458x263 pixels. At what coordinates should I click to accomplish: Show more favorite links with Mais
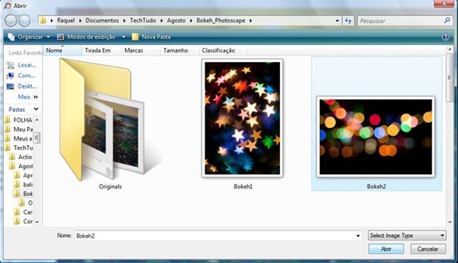pos(28,97)
